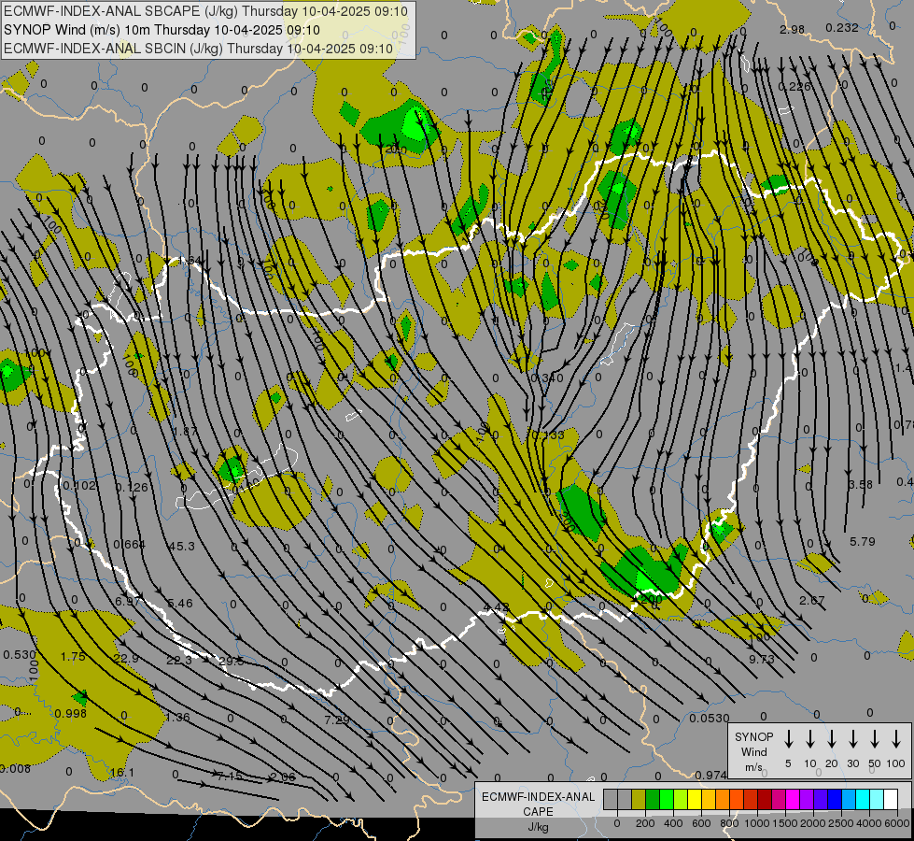914x841 pixels.
Task: Click the SYNOP Wind 10m title line
Action: 162,30
